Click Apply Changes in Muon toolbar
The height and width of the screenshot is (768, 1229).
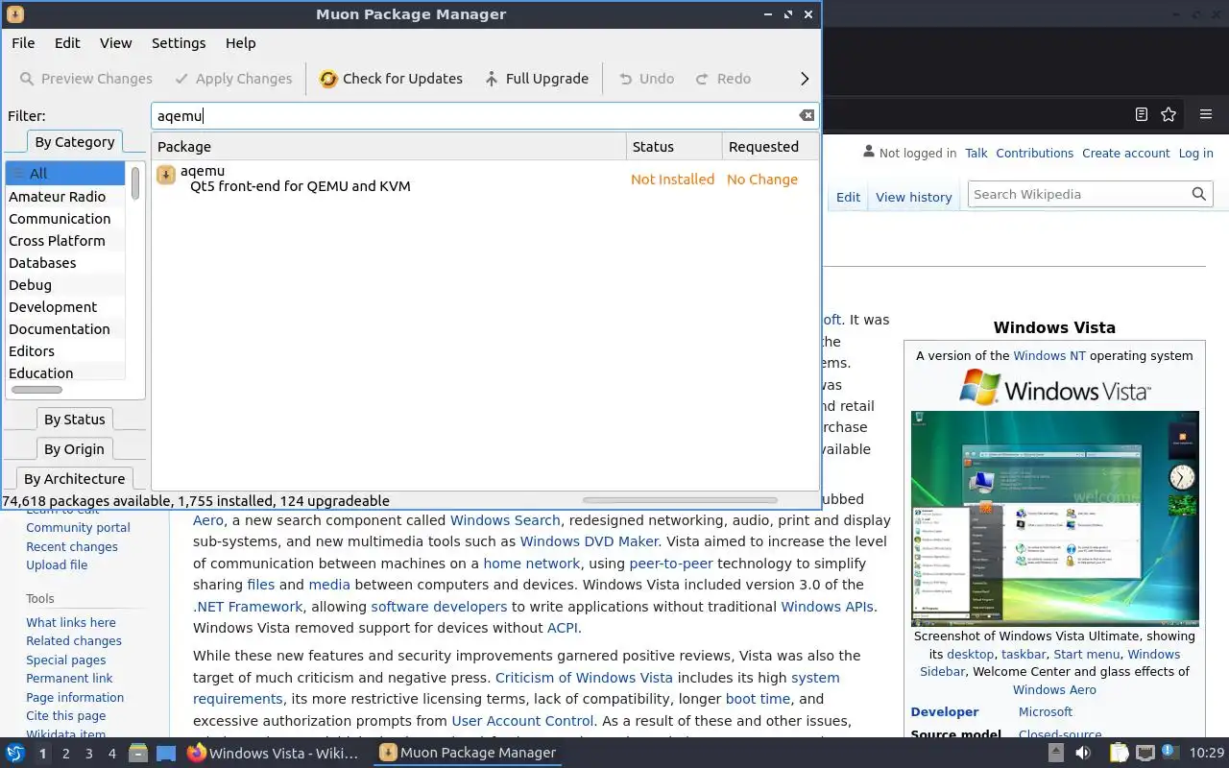tap(232, 79)
